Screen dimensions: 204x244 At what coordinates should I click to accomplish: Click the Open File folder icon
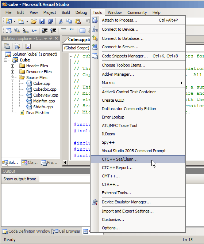[34, 21]
